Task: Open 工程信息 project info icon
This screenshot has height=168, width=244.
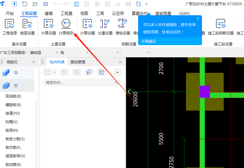Action: click(10, 27)
